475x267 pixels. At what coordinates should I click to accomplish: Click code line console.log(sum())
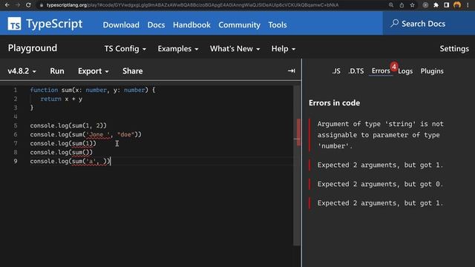coord(61,152)
